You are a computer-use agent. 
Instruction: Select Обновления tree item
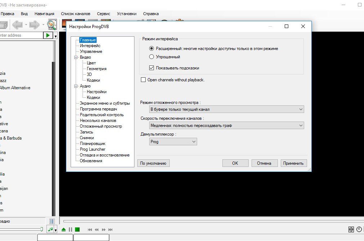tap(91, 161)
